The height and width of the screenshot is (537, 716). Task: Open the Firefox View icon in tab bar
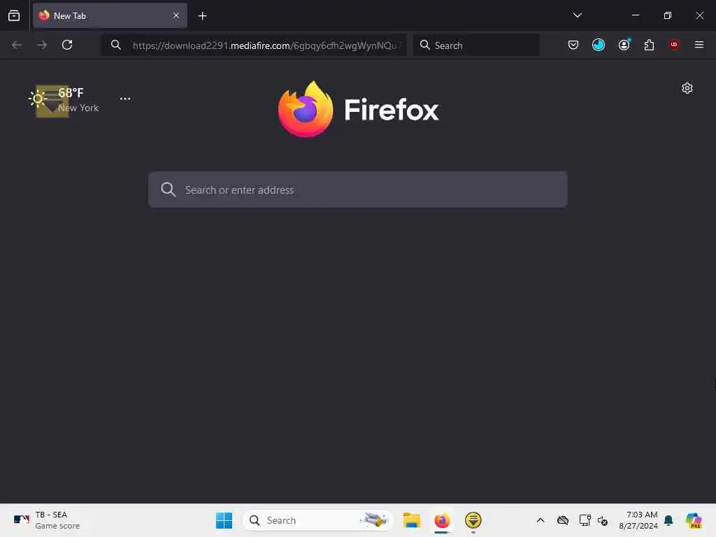point(14,15)
